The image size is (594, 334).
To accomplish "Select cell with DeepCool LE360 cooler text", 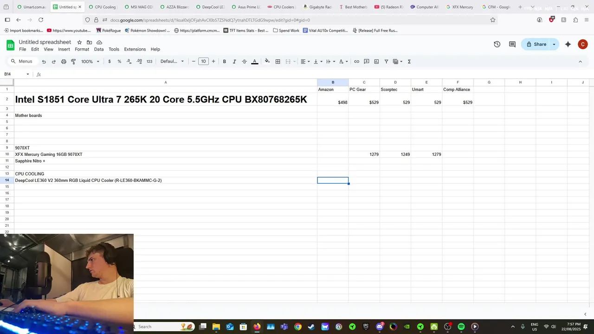I will click(x=165, y=180).
